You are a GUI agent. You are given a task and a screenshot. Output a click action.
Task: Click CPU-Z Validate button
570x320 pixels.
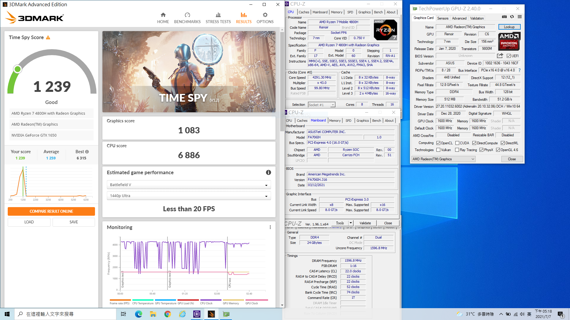coord(365,223)
